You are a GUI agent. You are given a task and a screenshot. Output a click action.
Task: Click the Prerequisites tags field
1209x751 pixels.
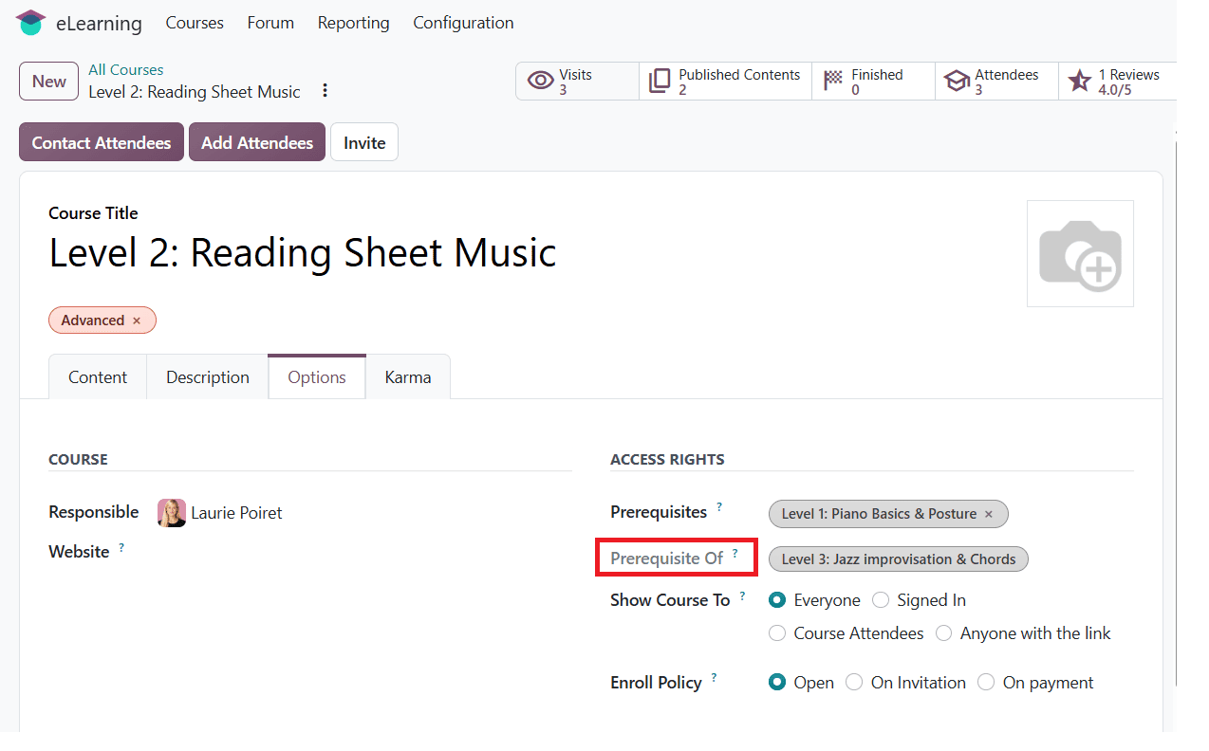(951, 514)
